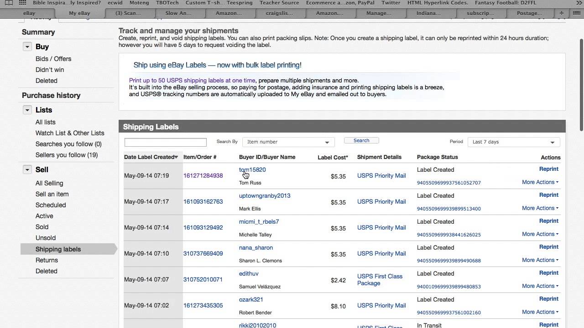Open All Selling in sidebar
This screenshot has width=584, height=328.
49,183
